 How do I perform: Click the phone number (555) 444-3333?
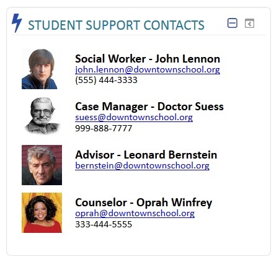pyautogui.click(x=106, y=80)
